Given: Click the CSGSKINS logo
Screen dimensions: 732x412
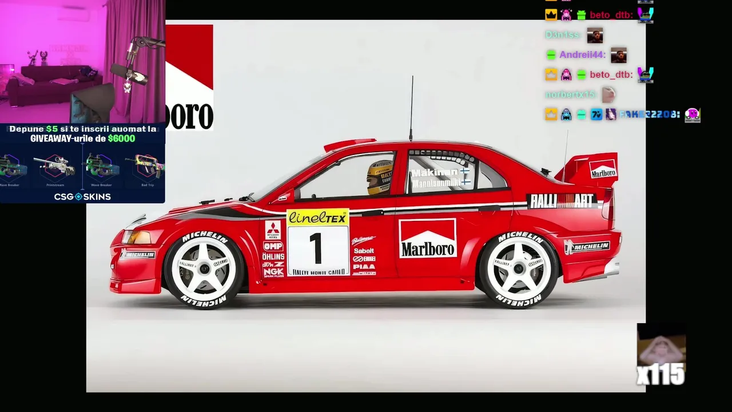Looking at the screenshot, I should [x=82, y=196].
